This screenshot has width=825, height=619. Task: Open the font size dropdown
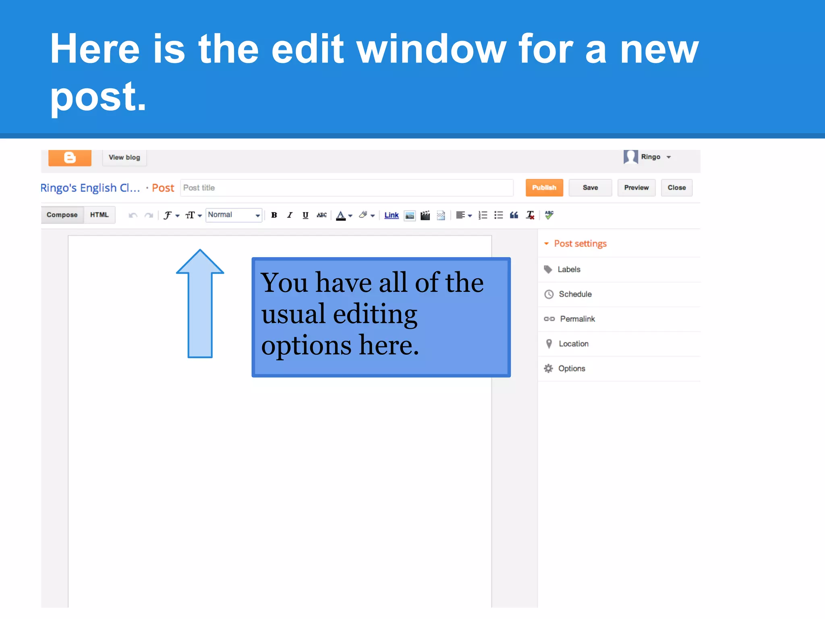[193, 215]
